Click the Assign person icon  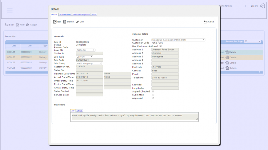coord(27,25)
